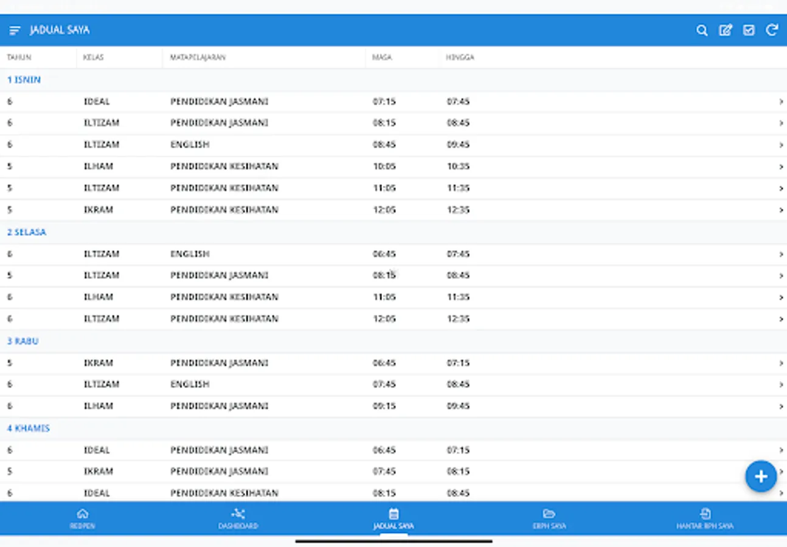Click the JADUAL SAYA calendar icon
787x547 pixels.
coord(394,512)
